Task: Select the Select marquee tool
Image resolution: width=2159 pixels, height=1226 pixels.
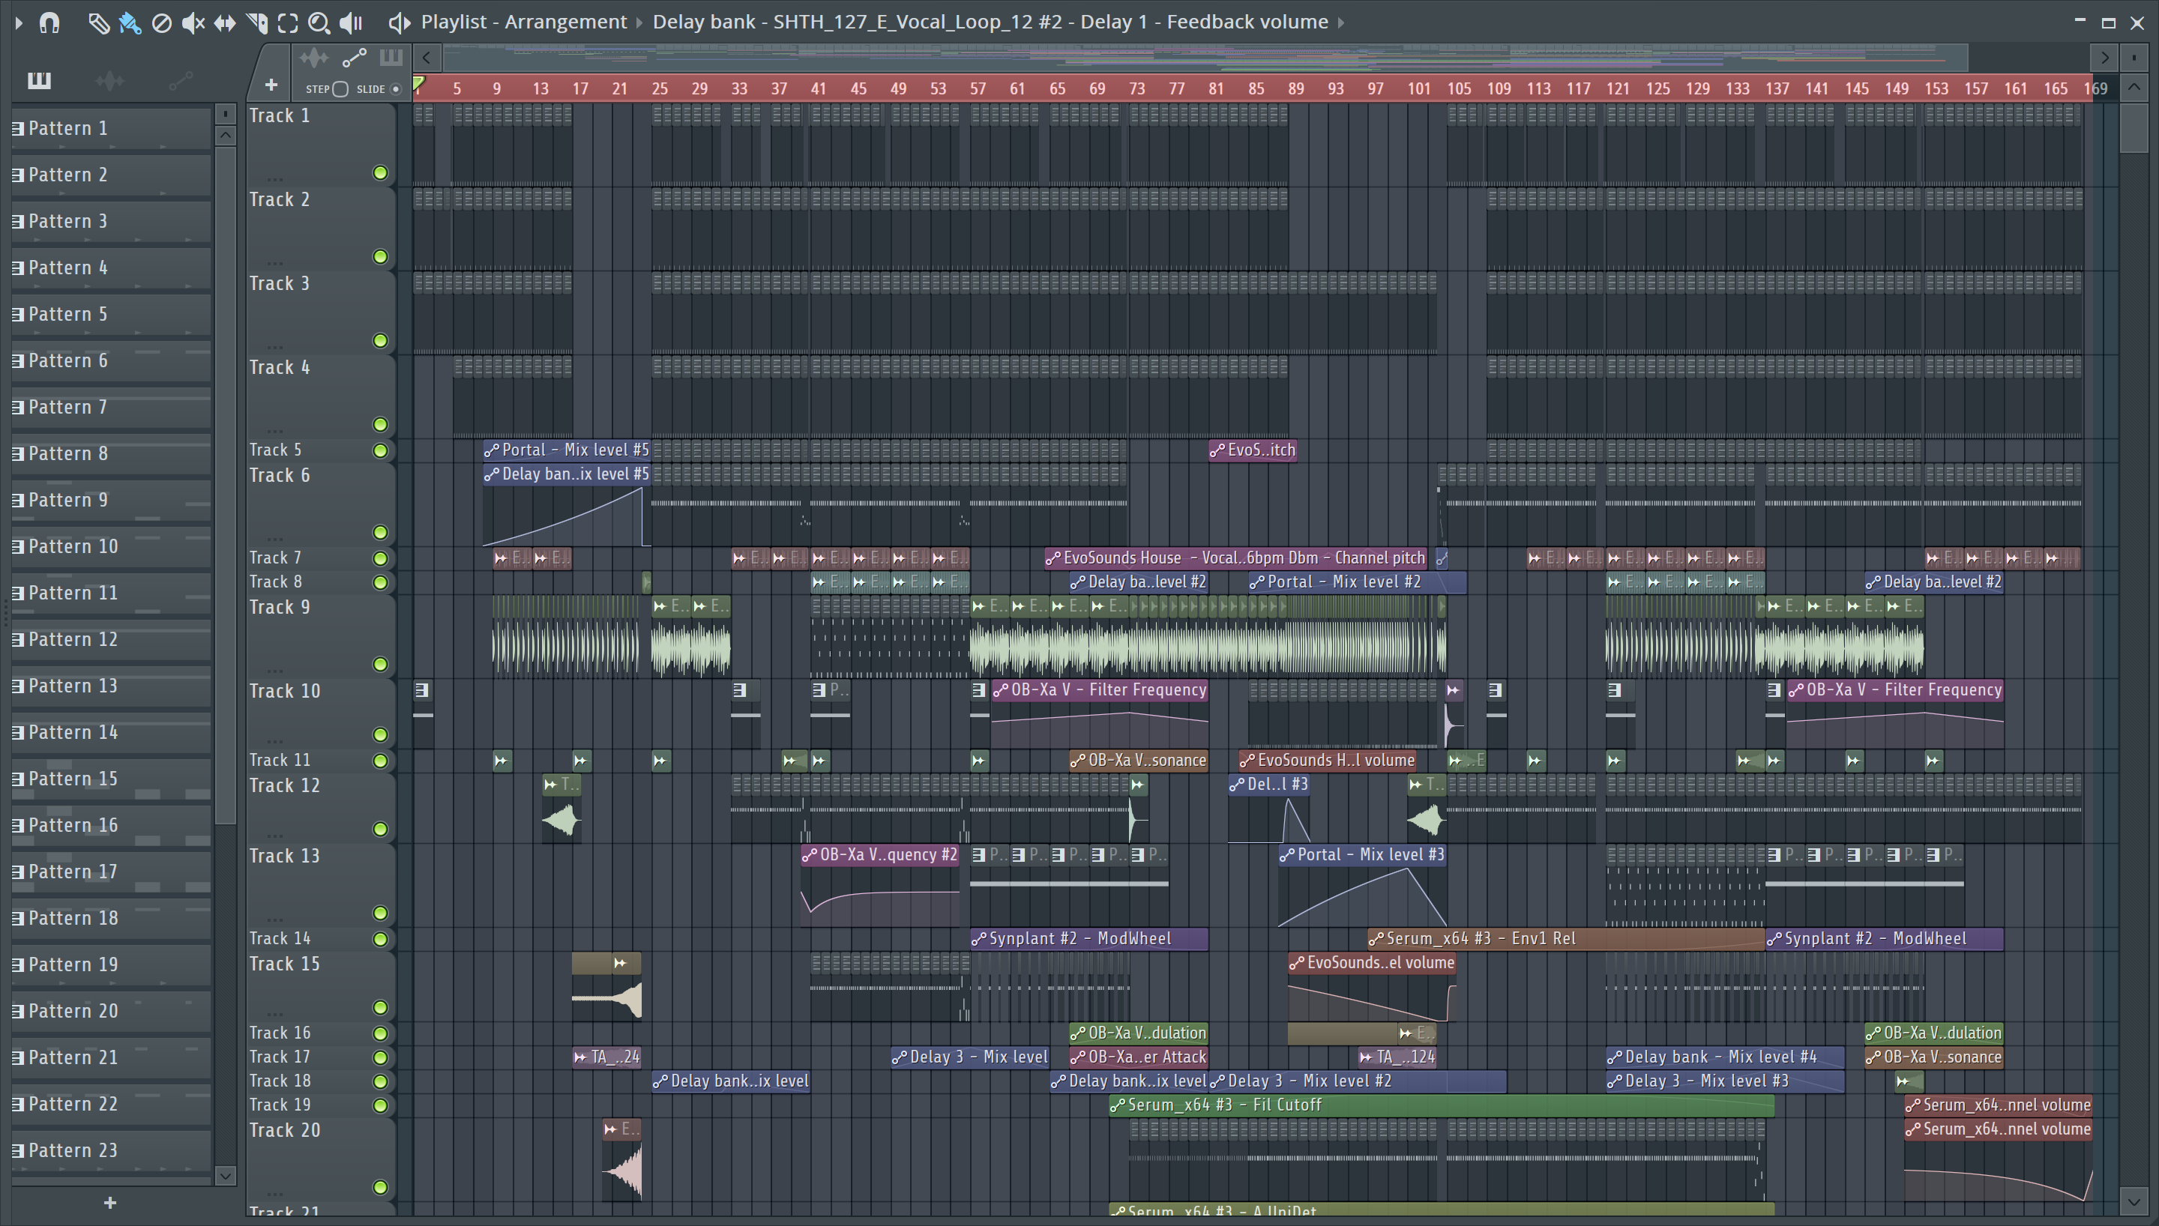Action: point(288,22)
